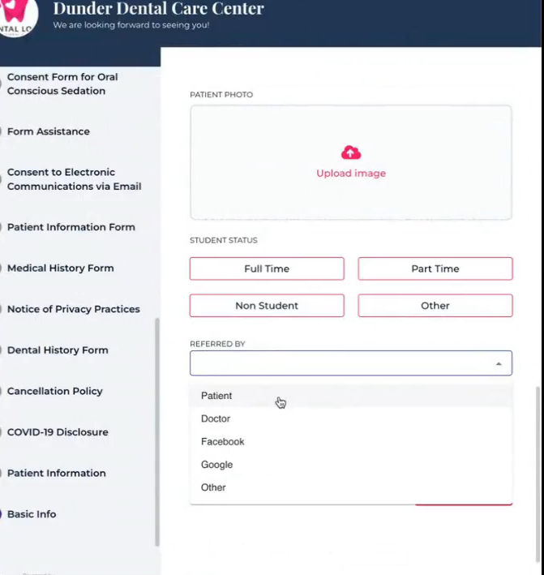Choose Non Student status option
The image size is (544, 575).
(267, 306)
